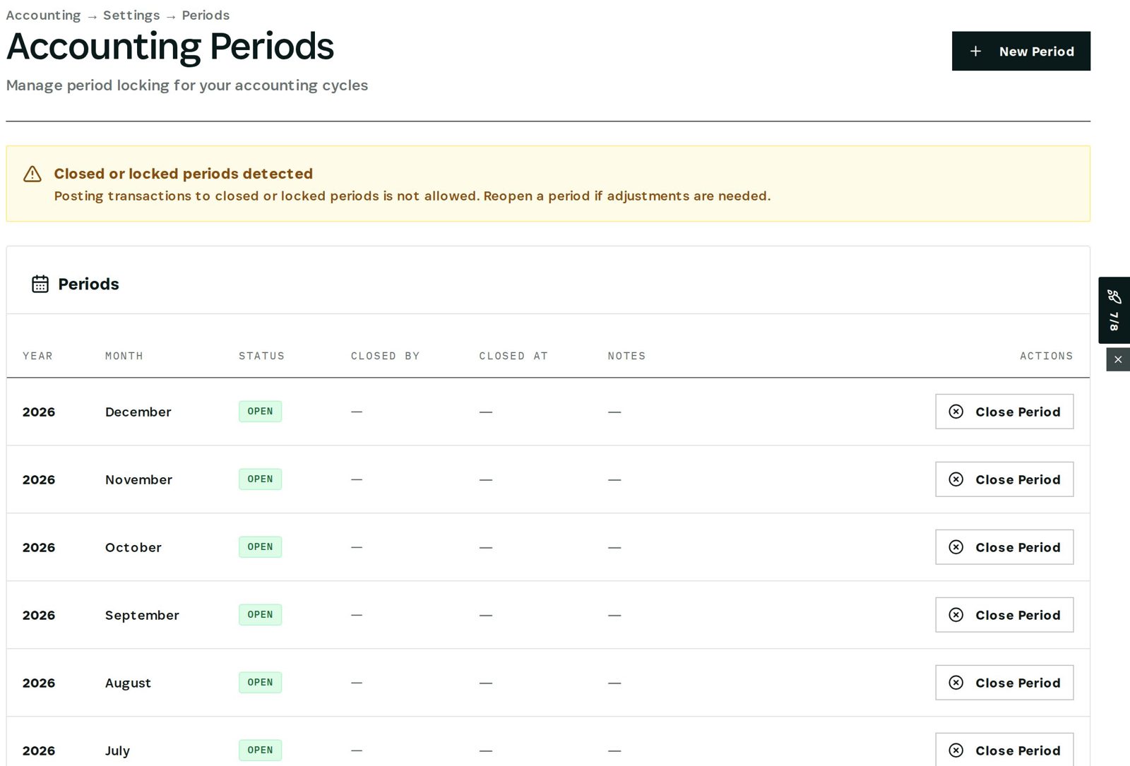This screenshot has width=1130, height=766.
Task: Click the circled X icon in August row
Action: coord(956,683)
